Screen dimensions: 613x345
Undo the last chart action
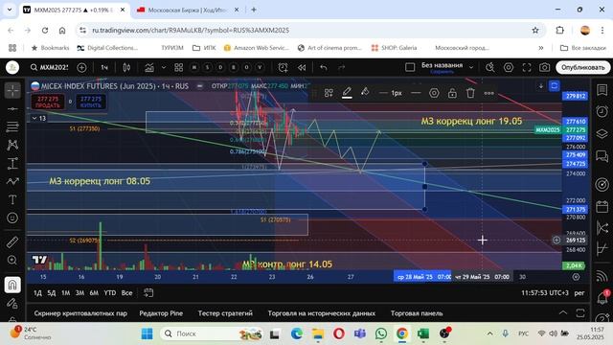[x=324, y=67]
